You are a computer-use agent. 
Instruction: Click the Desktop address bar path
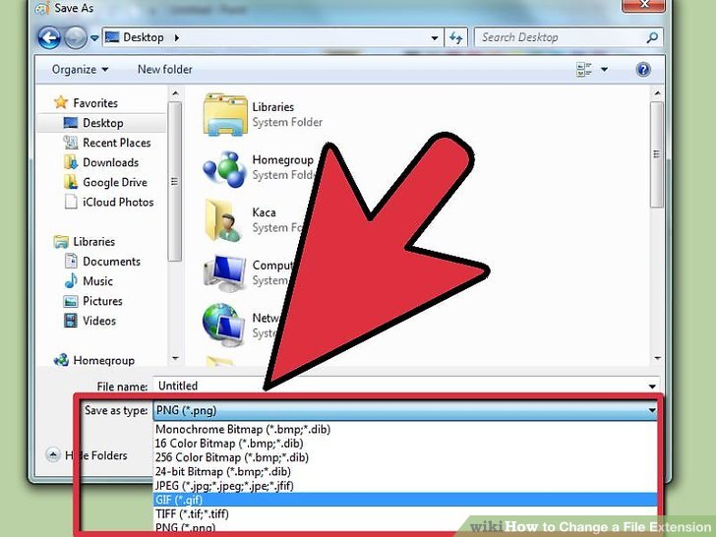coord(143,37)
